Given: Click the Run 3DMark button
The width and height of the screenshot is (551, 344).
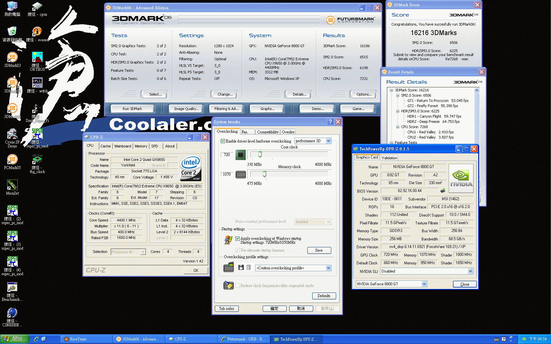Looking at the screenshot, I should (132, 109).
